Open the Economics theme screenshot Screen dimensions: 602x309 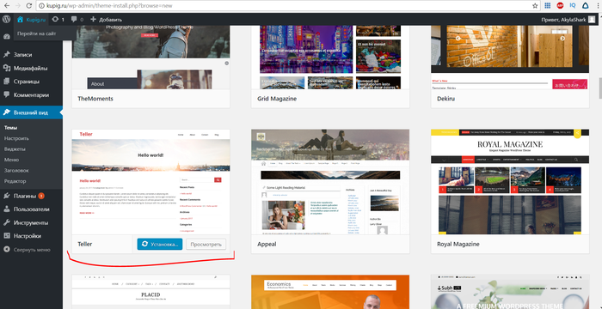(330, 292)
